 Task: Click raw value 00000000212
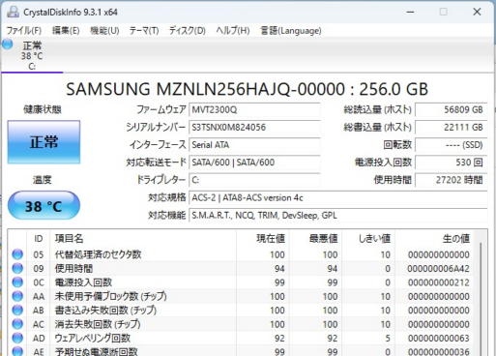pyautogui.click(x=438, y=282)
